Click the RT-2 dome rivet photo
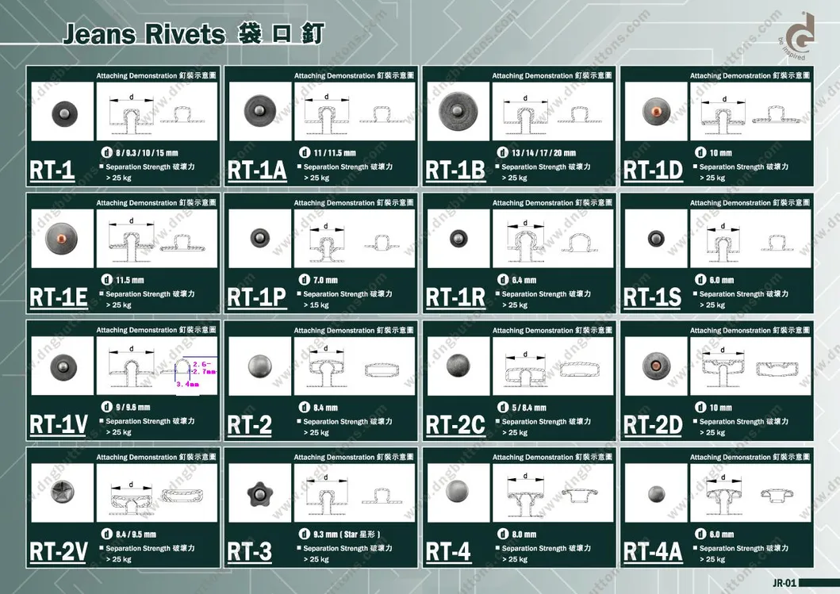 tap(261, 366)
